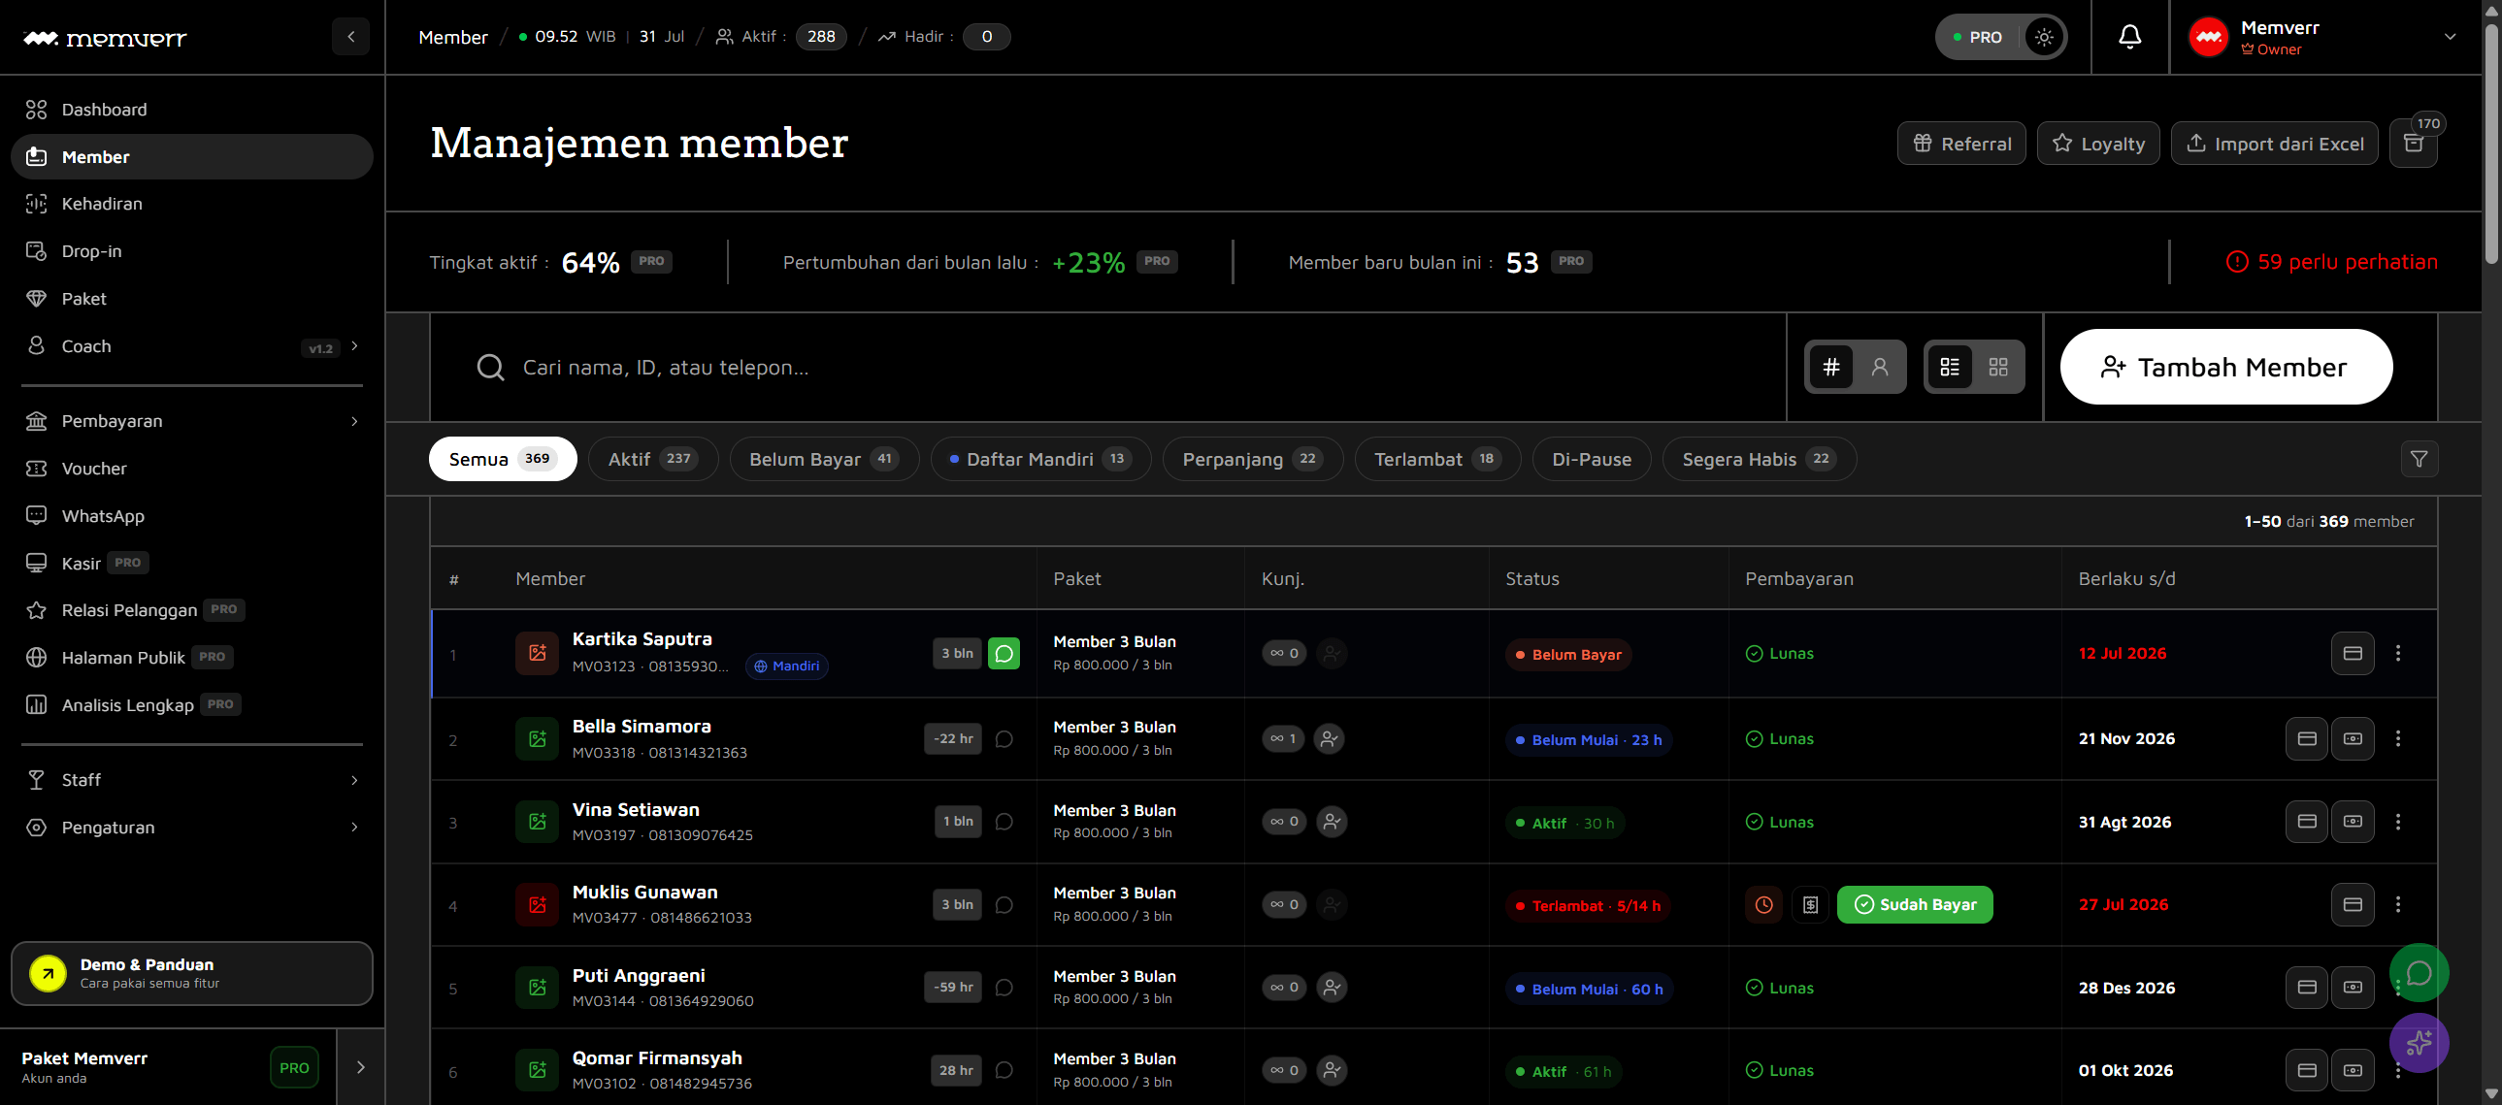
Task: Click Import dari Excel button
Action: coord(2275,144)
